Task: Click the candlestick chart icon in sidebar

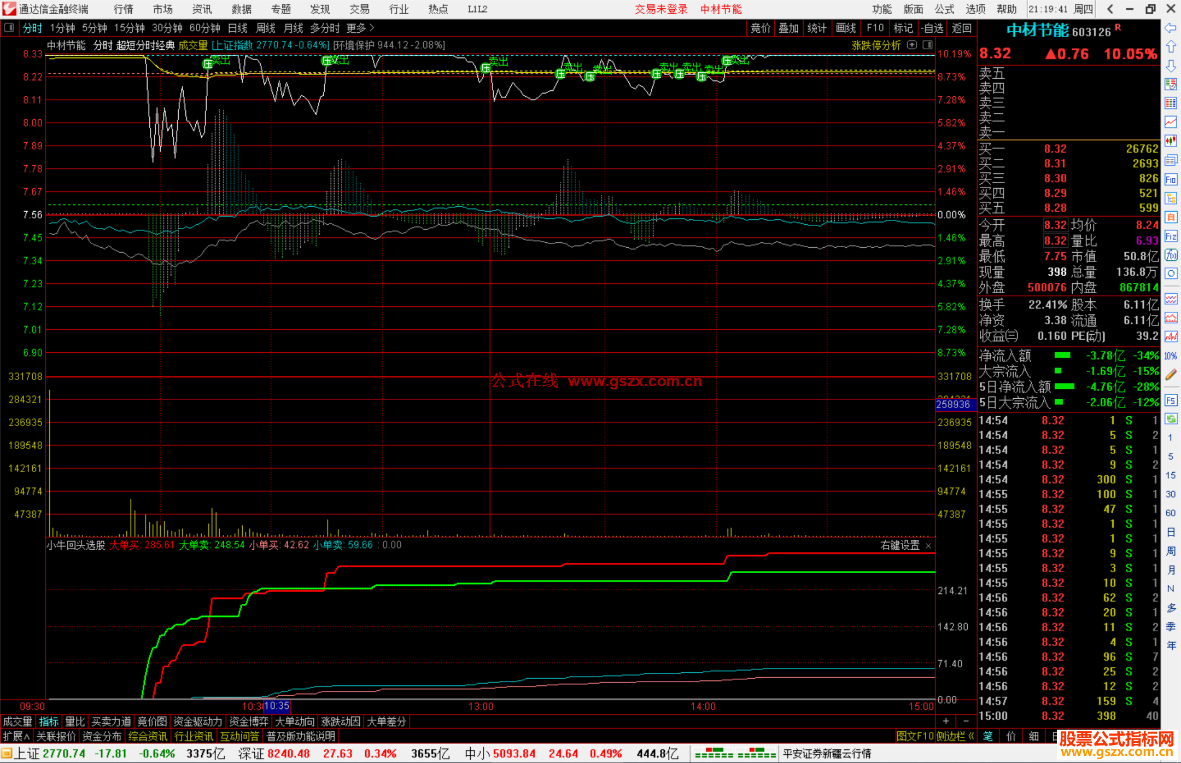Action: click(1171, 141)
